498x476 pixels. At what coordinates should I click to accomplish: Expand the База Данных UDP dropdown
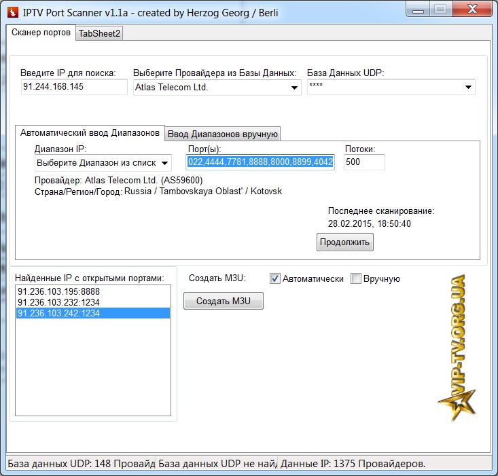[391, 87]
